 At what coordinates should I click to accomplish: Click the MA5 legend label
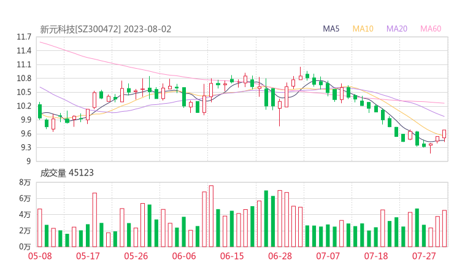[331, 29]
